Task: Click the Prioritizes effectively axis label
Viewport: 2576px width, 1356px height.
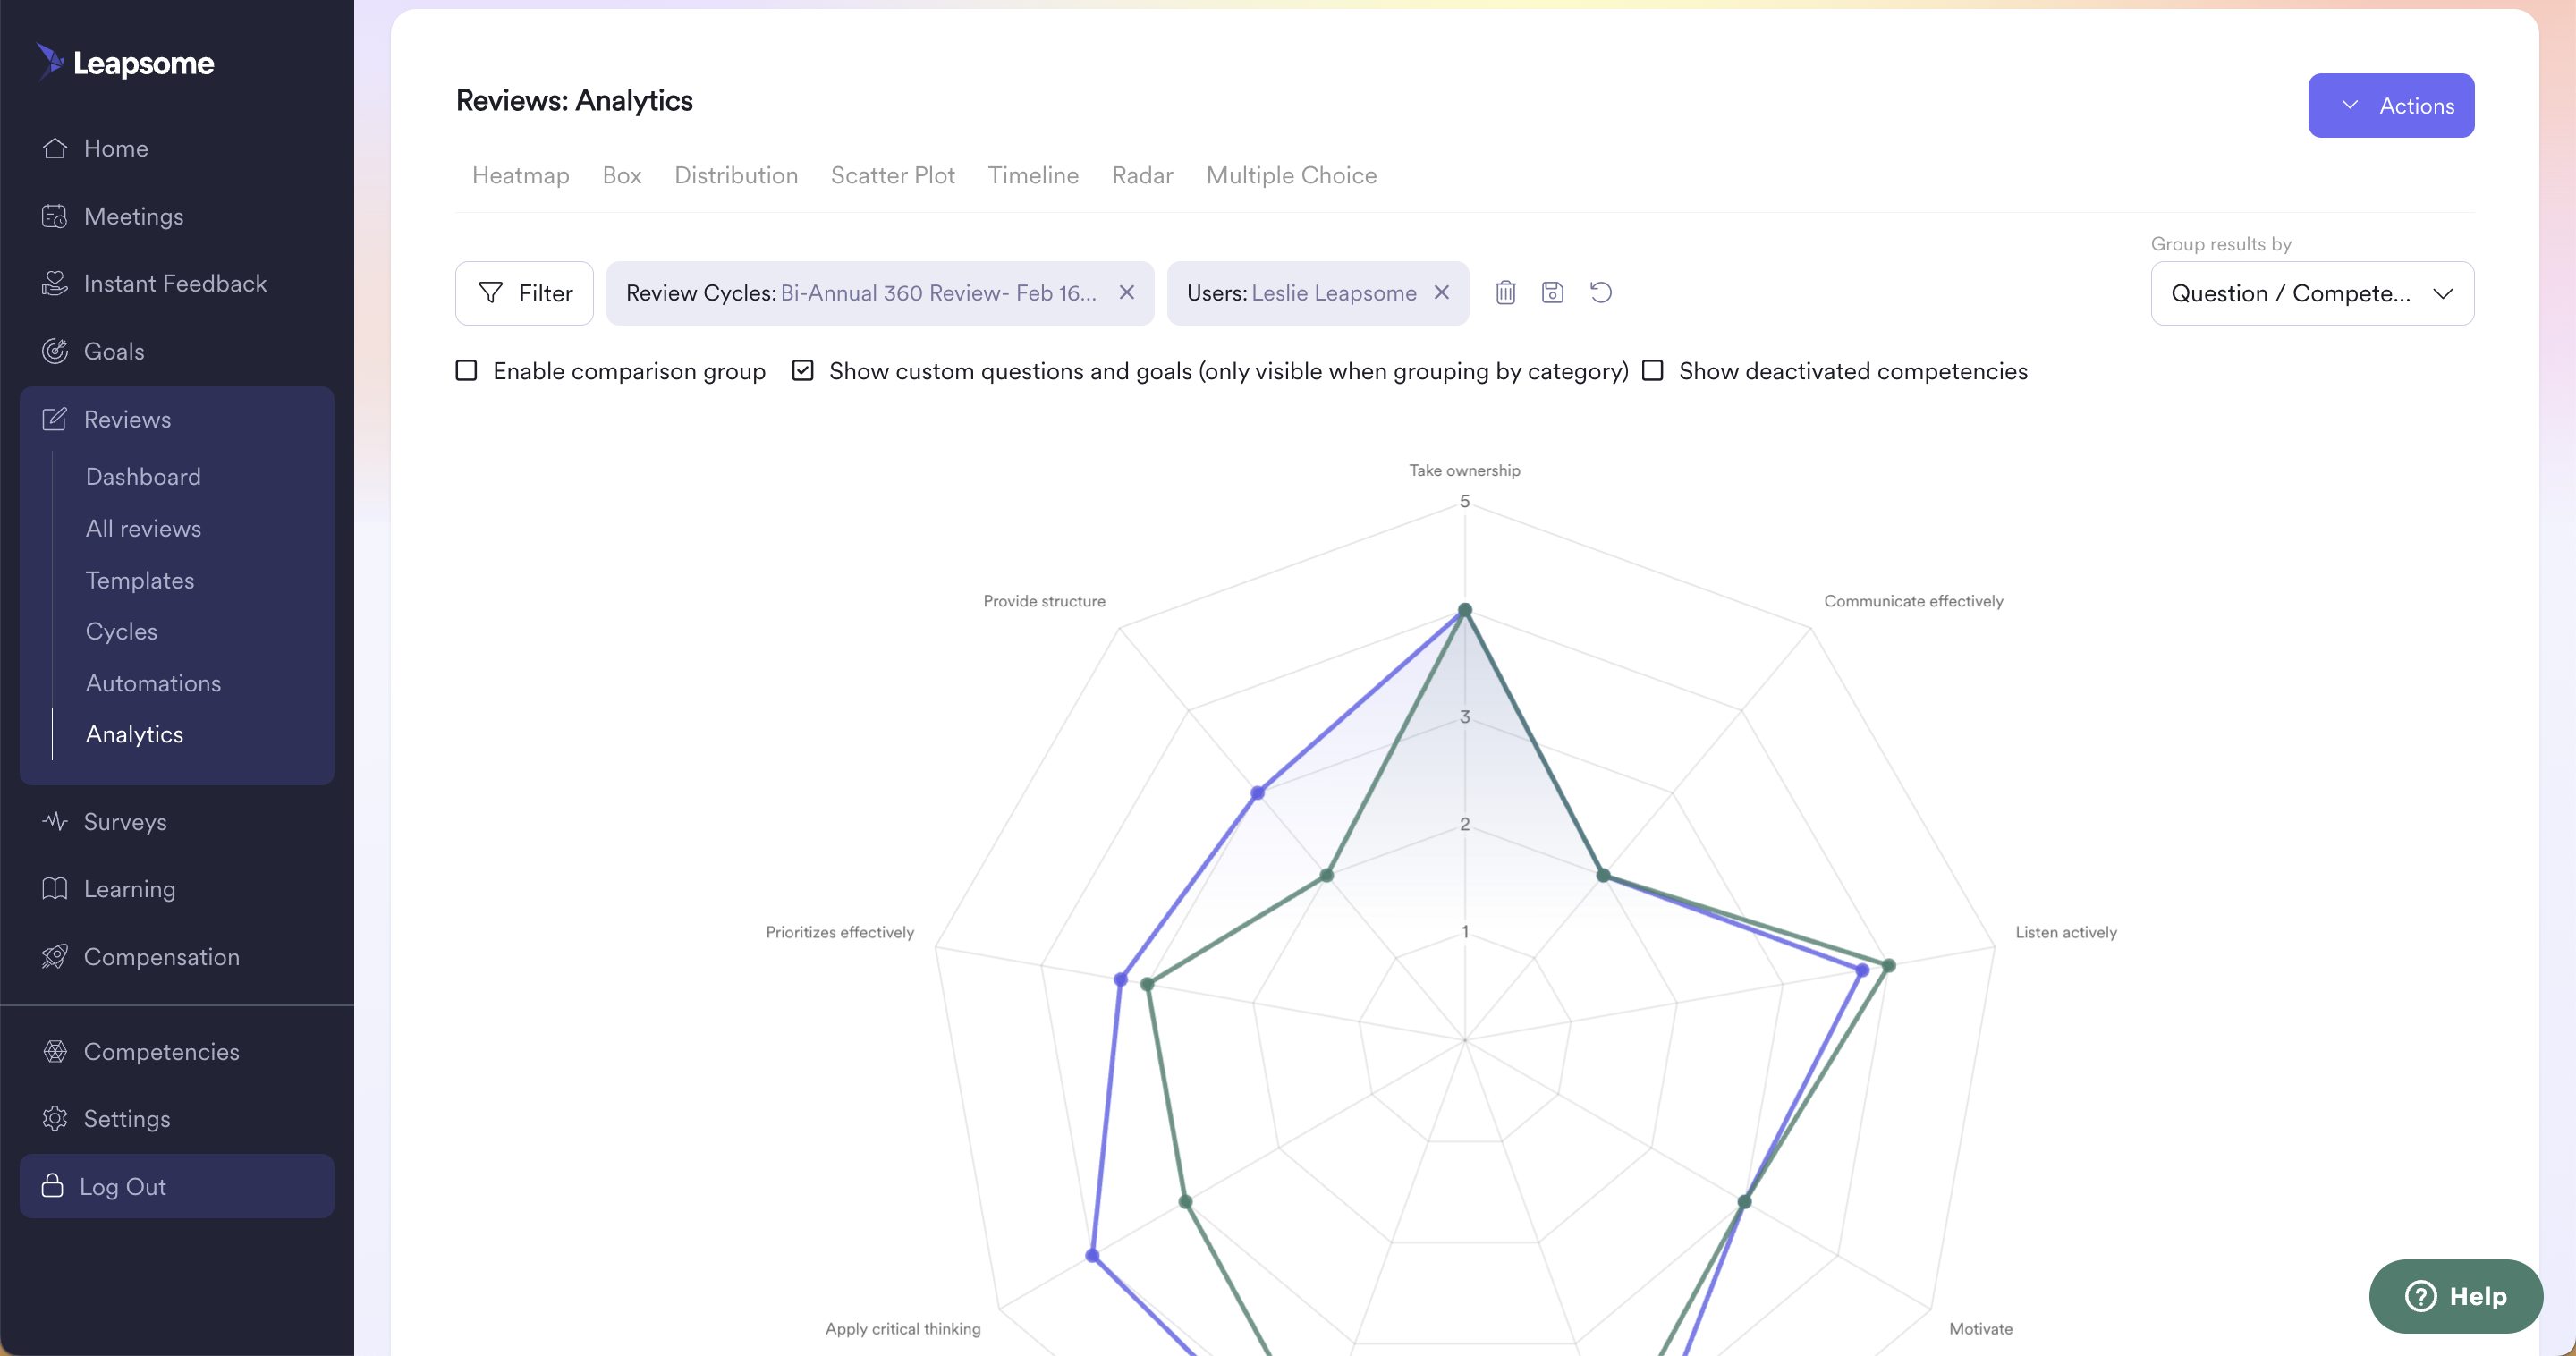Action: [x=839, y=932]
